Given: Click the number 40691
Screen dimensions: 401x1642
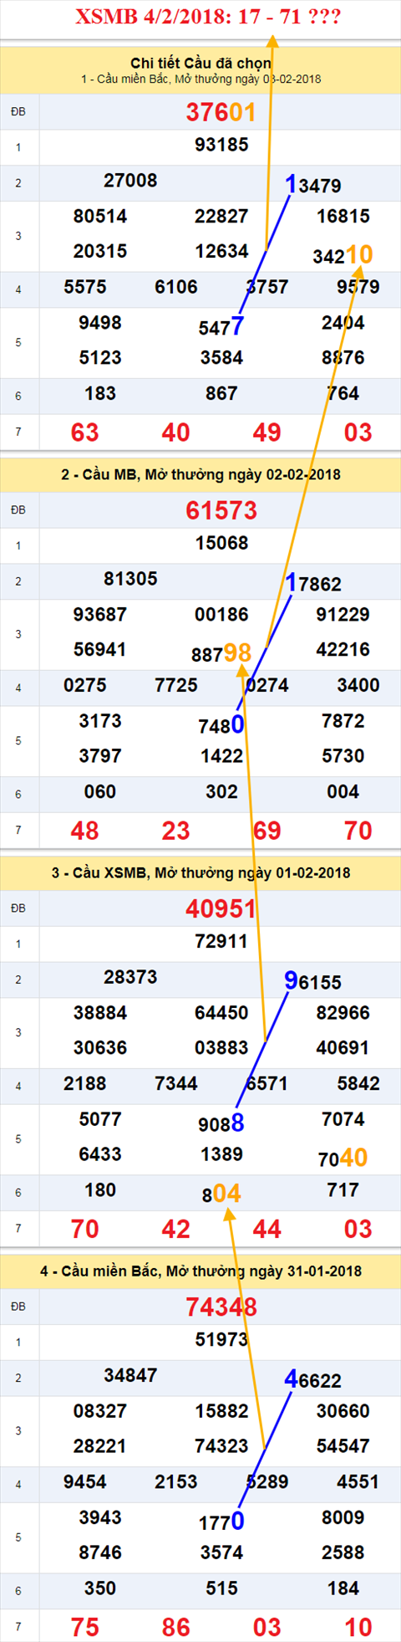Looking at the screenshot, I should coord(343,1048).
